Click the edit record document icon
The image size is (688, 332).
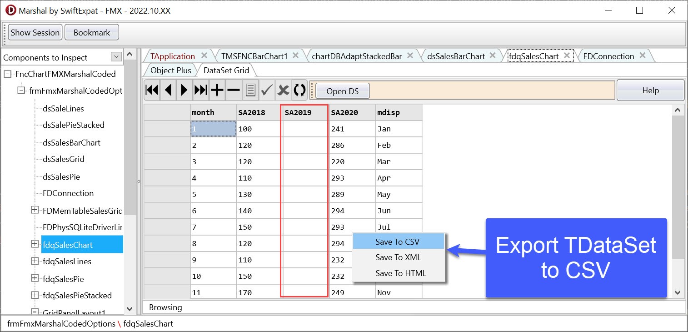pos(250,90)
